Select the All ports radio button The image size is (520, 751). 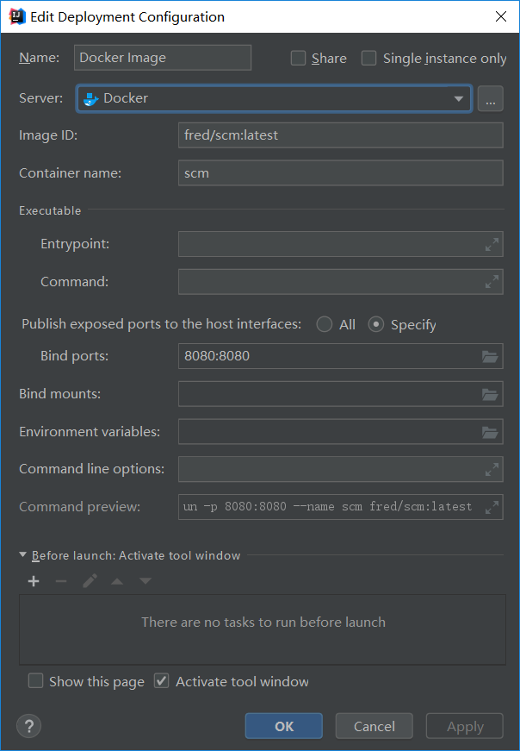coord(325,325)
